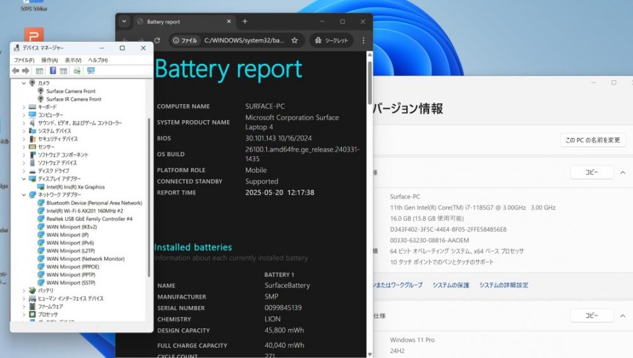
Task: Click the 45,800 mWh design capacity value
Action: pyautogui.click(x=284, y=330)
